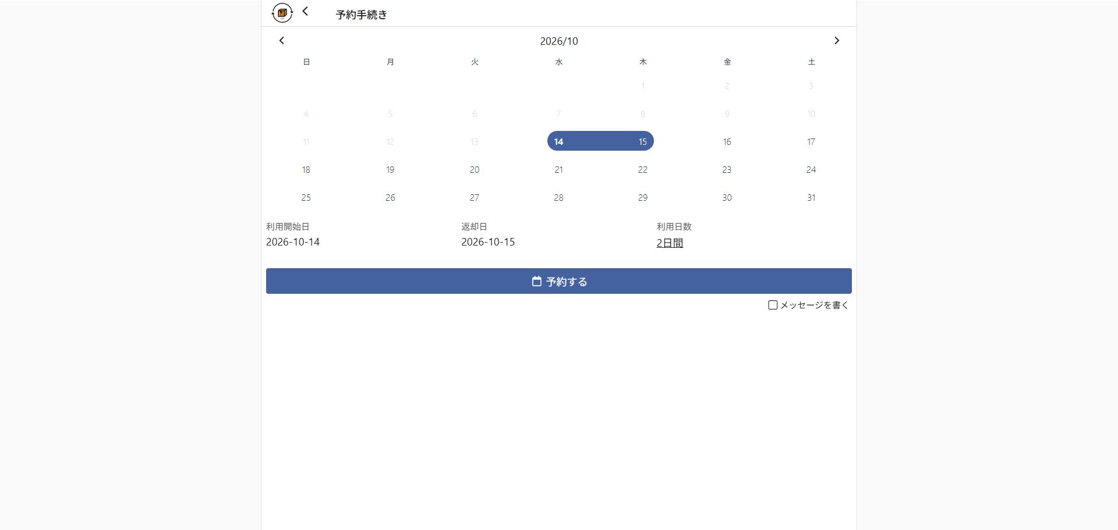Select October 26 date cell
Screen dimensions: 1118x530
(x=390, y=197)
